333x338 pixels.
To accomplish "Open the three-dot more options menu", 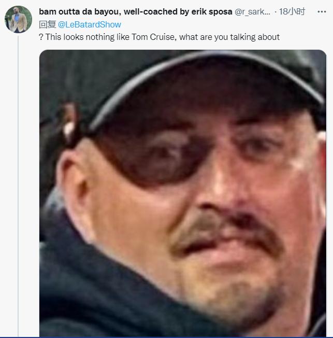I will (322, 11).
